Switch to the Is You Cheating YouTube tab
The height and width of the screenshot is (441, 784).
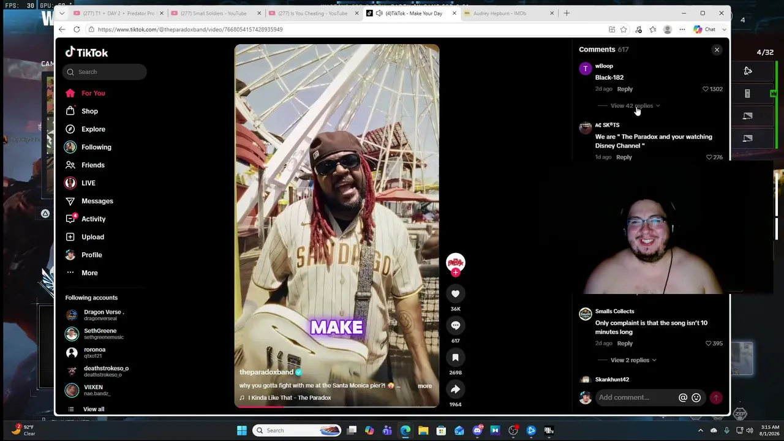[313, 13]
